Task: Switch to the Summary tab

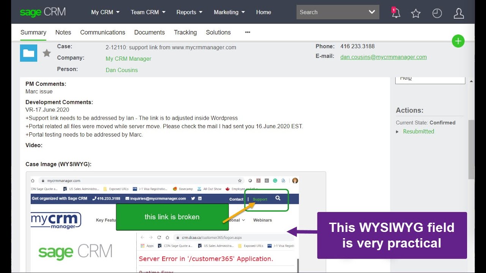Action: pyautogui.click(x=33, y=32)
